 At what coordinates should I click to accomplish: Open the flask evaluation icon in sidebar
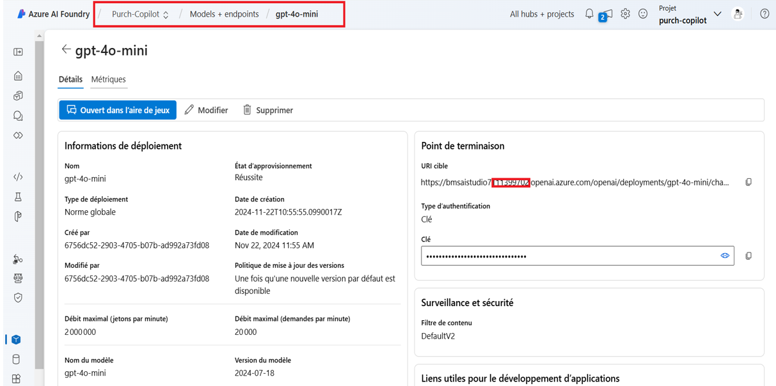(18, 197)
